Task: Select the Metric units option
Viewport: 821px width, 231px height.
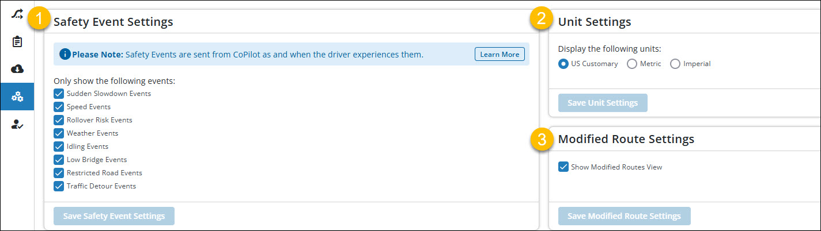Action: pyautogui.click(x=632, y=64)
